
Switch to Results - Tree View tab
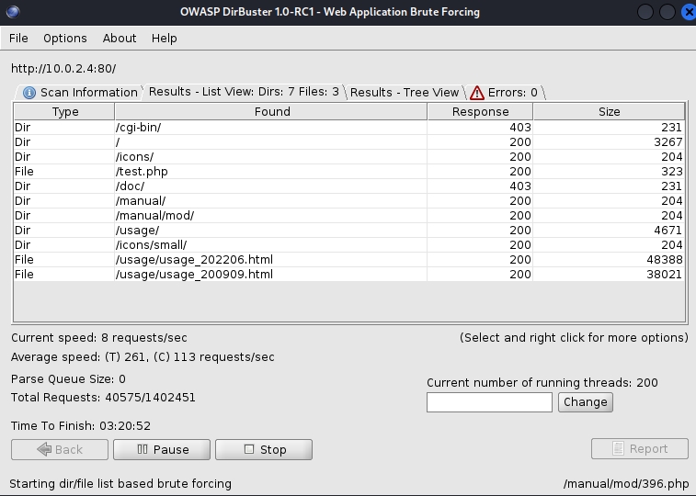click(x=404, y=92)
